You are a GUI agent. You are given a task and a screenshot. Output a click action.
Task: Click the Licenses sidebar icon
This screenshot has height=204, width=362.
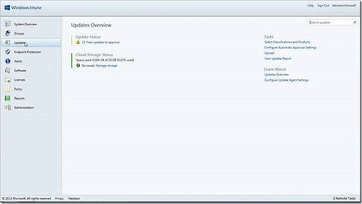[x=7, y=80]
